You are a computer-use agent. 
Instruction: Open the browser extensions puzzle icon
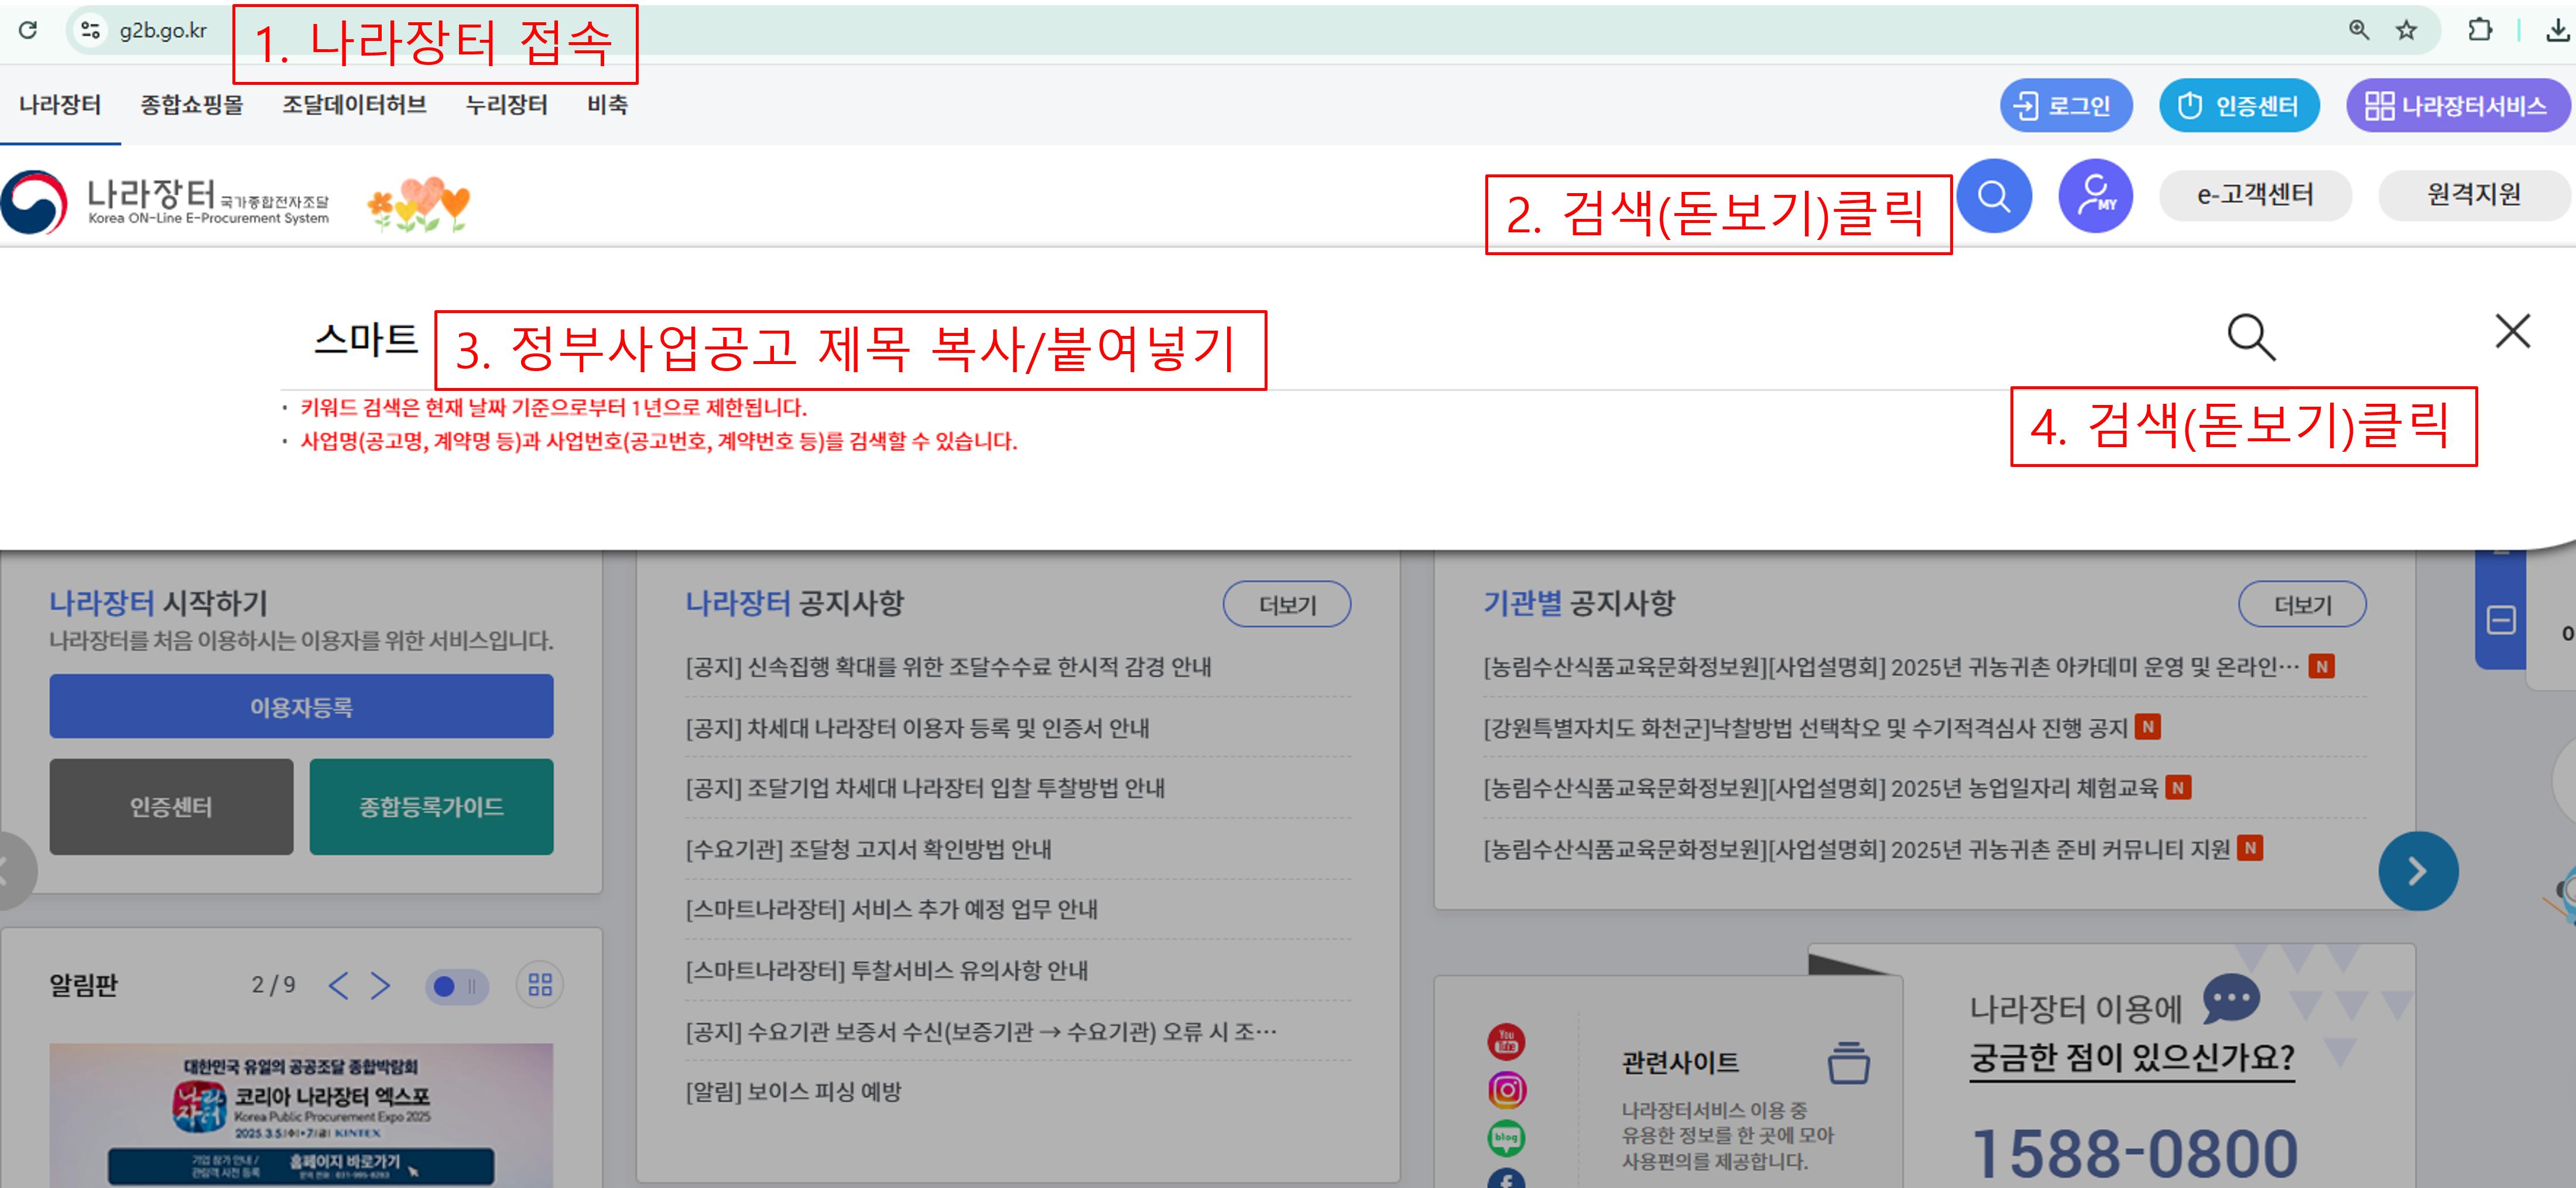point(2479,30)
